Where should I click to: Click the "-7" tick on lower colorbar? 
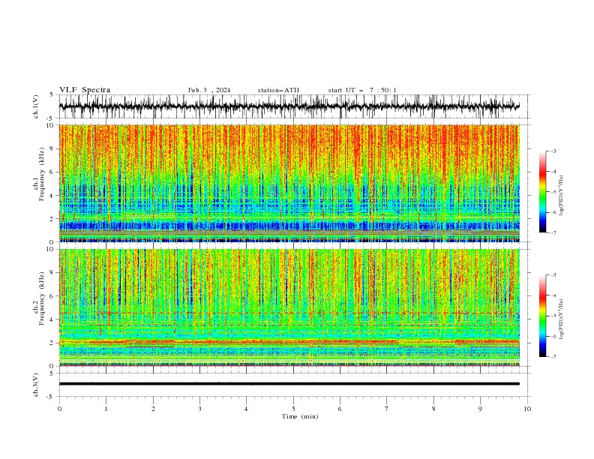pos(553,357)
